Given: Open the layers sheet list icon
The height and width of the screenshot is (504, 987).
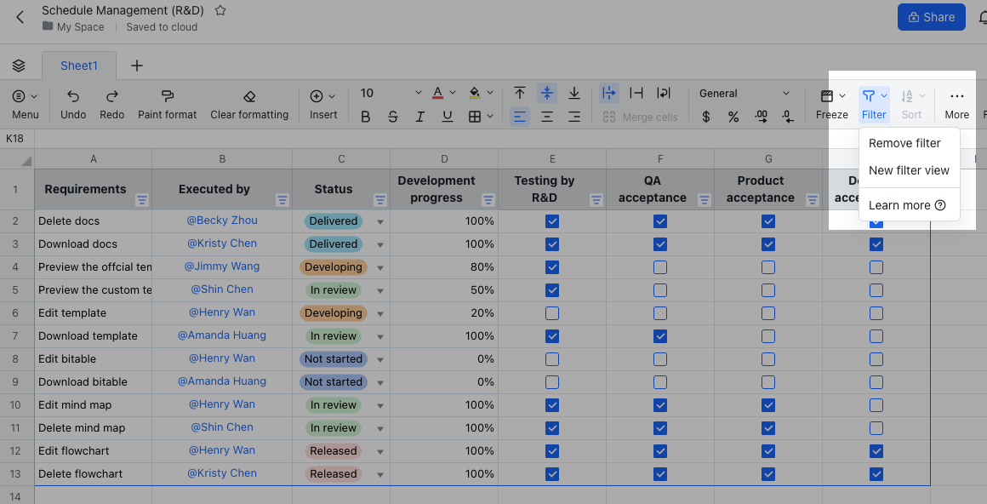Looking at the screenshot, I should tap(19, 66).
